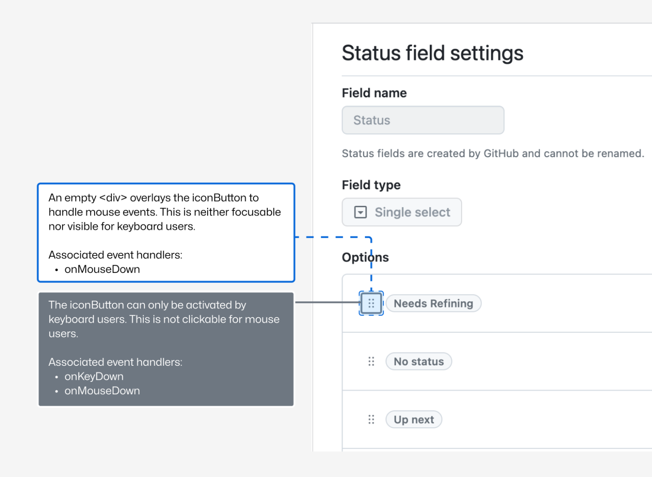This screenshot has width=652, height=477.
Task: Click the drag handle beside No status
Action: 371,362
